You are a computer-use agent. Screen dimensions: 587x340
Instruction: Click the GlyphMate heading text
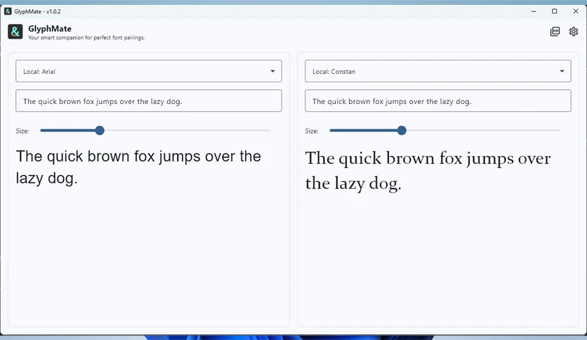pos(50,29)
